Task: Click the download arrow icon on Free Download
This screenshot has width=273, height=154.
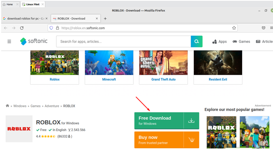Action: (191, 121)
